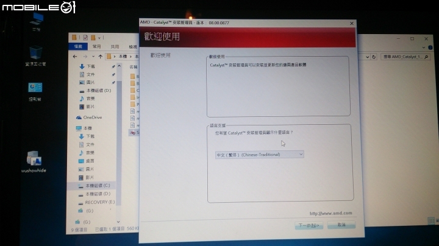Click the folder icon at Explorer title bar start
The height and width of the screenshot is (246, 439).
(x=74, y=38)
